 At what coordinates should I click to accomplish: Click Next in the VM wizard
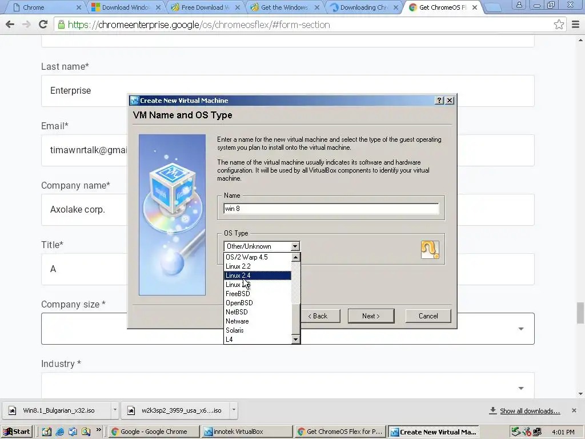pyautogui.click(x=371, y=316)
